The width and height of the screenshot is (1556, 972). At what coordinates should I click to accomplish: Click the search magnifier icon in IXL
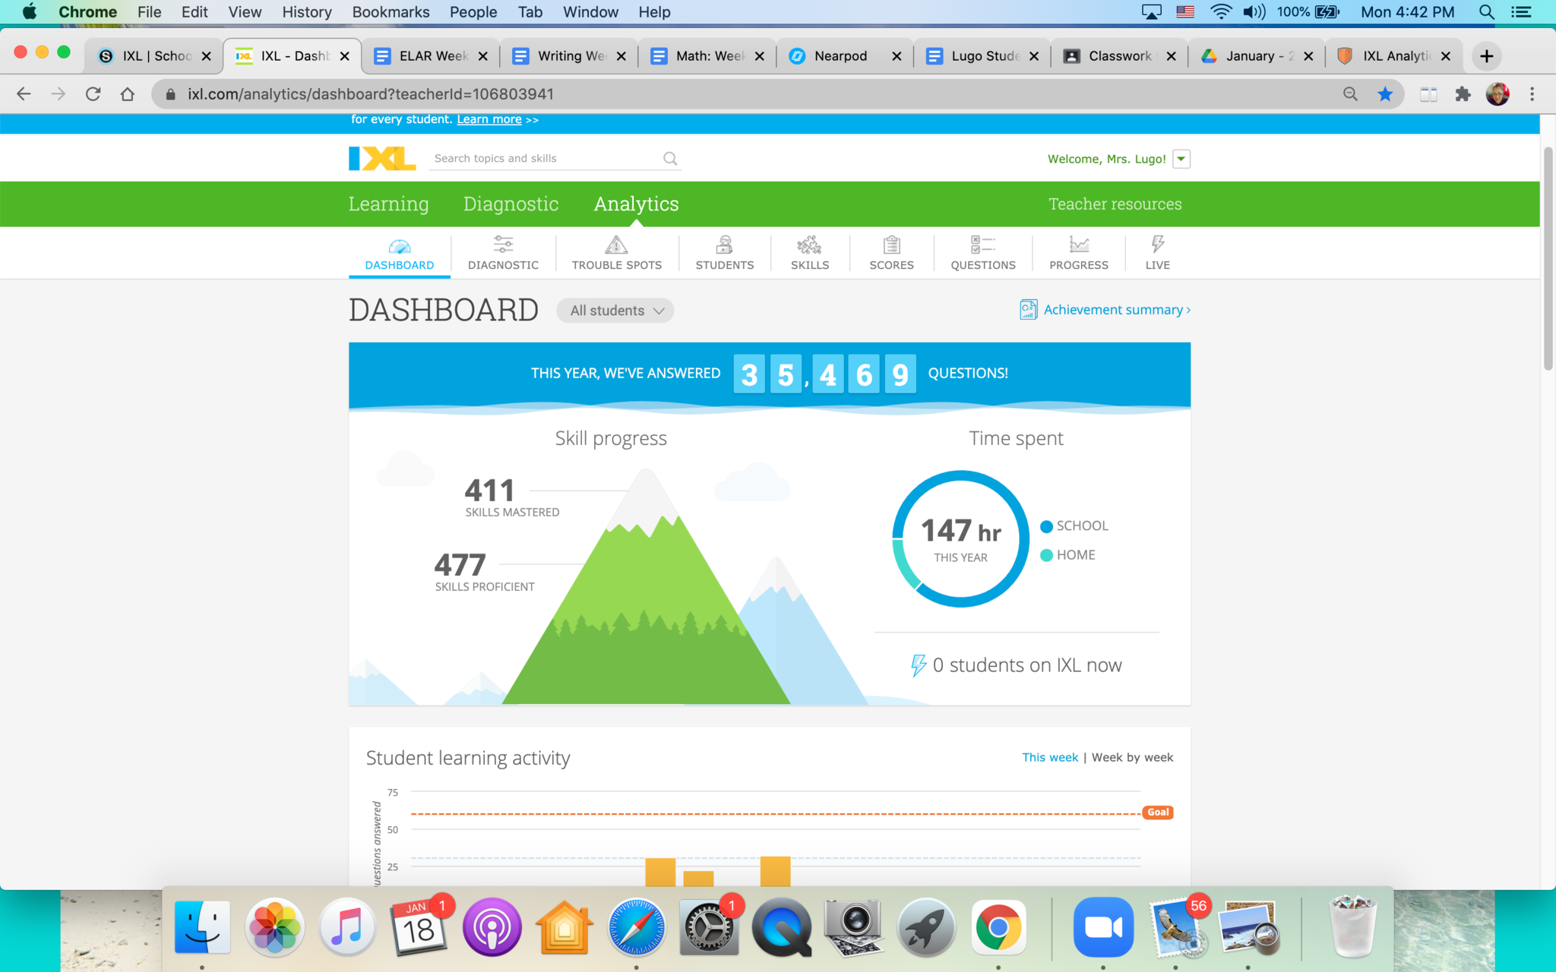[670, 159]
